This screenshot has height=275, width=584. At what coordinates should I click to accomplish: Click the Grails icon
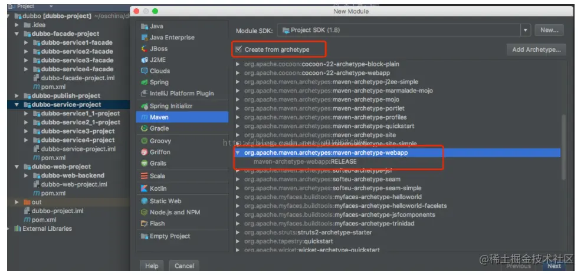pos(144,164)
